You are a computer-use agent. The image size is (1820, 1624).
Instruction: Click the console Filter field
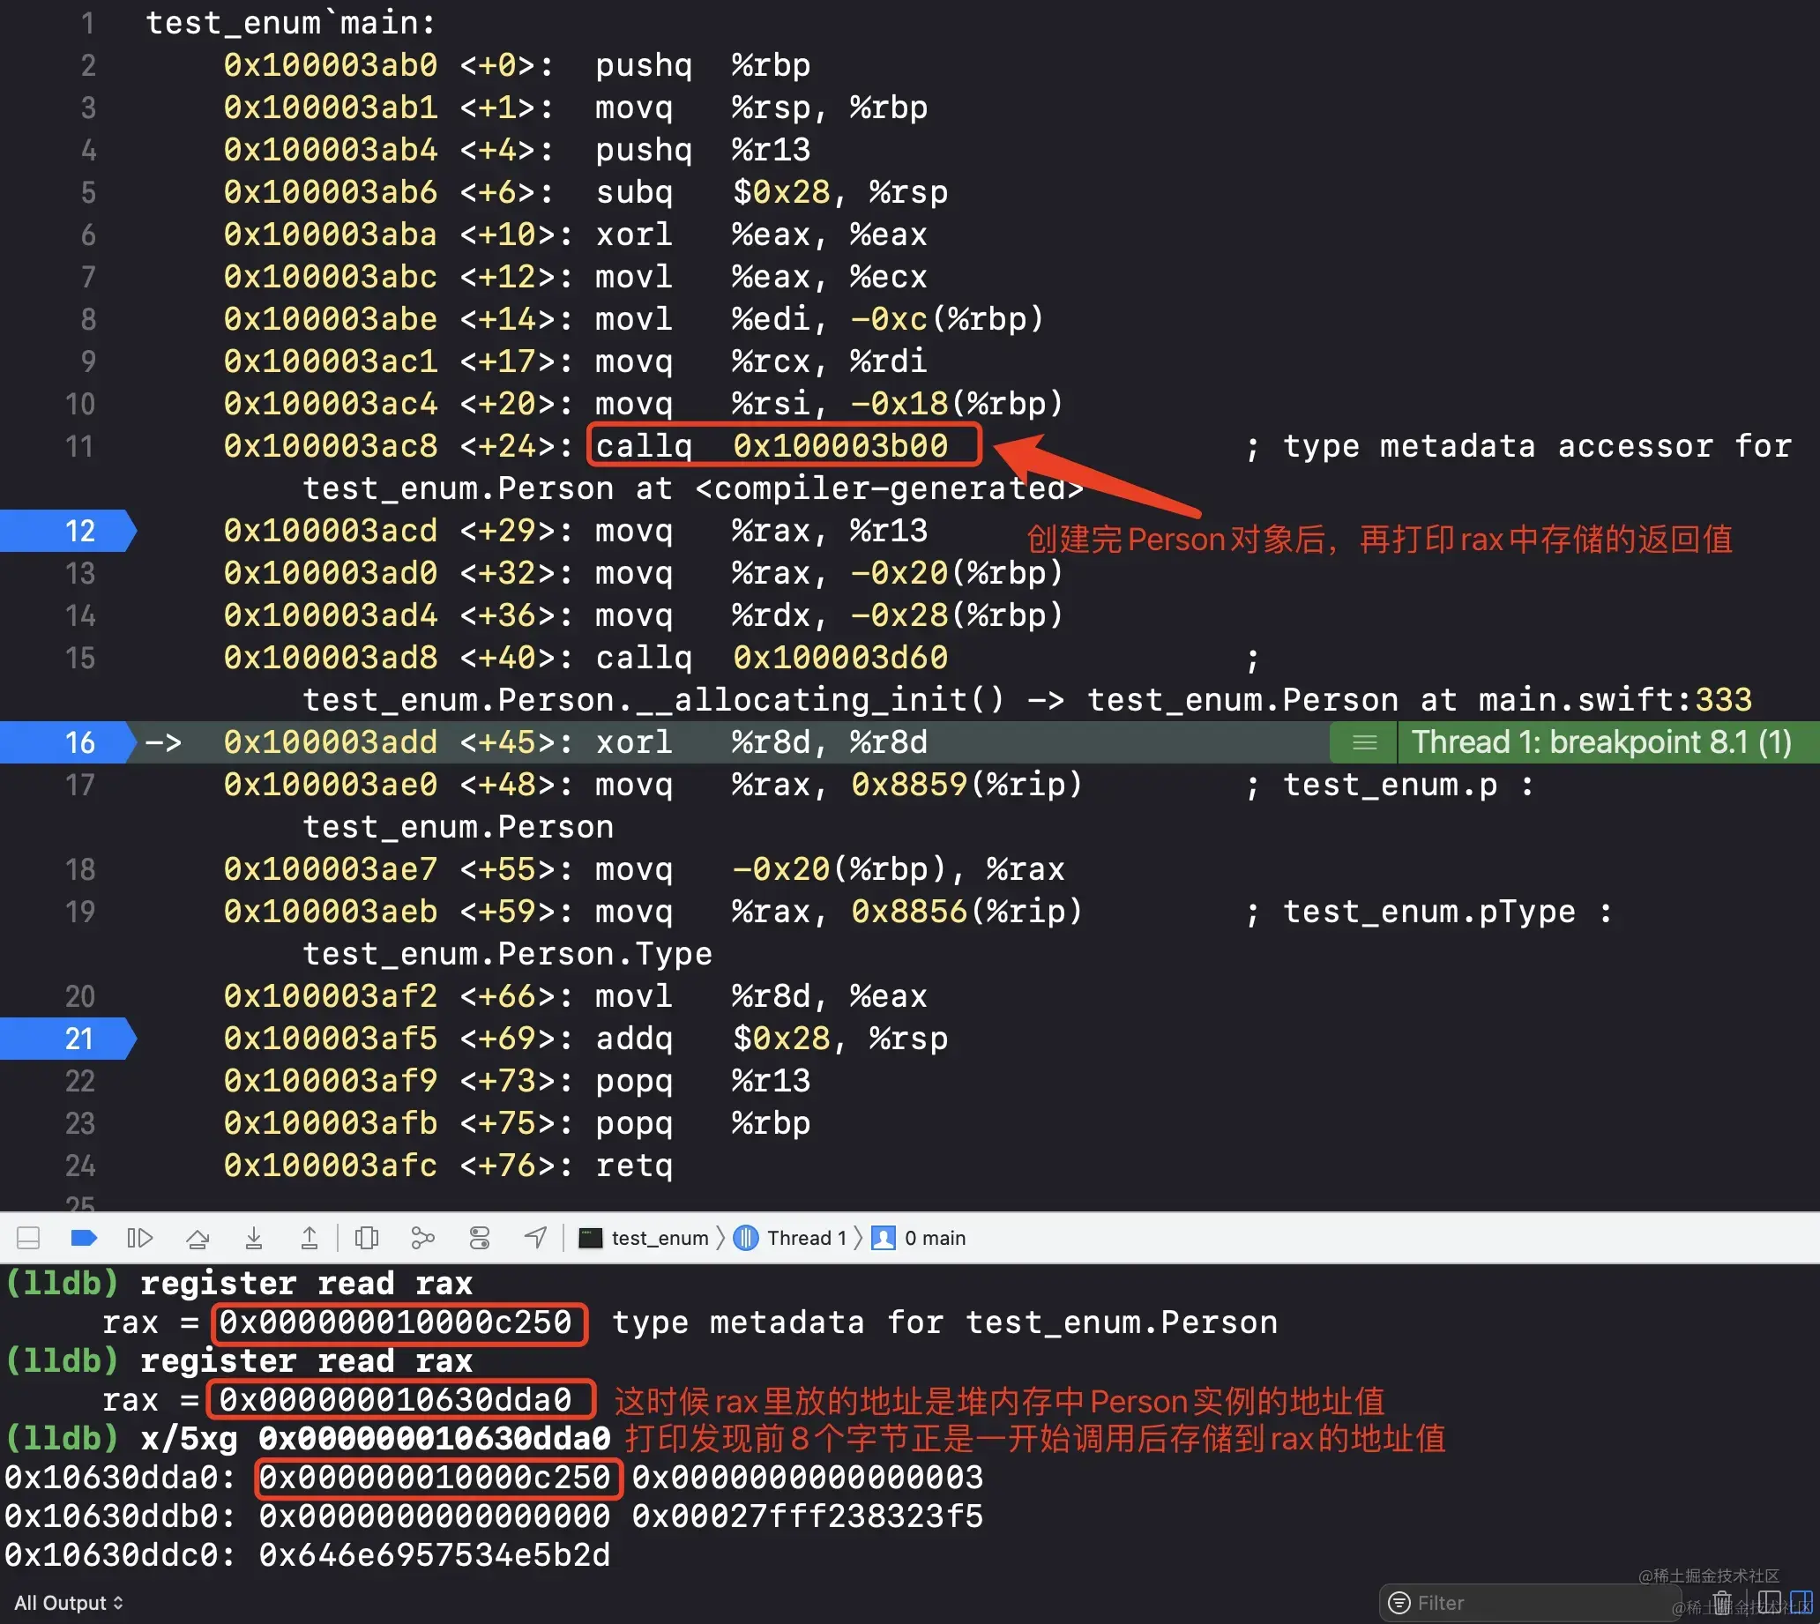pos(1529,1603)
